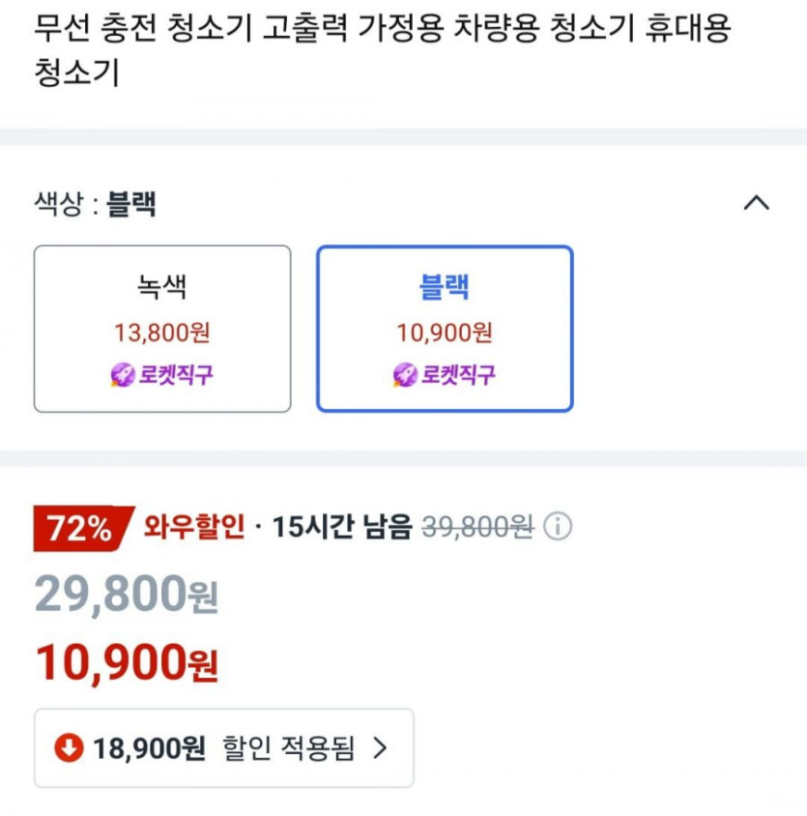
Task: Collapse the 색상 options chevron
Action: point(756,204)
